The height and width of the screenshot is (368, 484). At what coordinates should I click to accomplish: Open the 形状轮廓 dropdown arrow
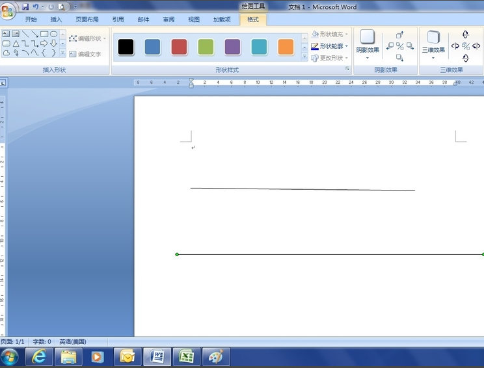347,46
